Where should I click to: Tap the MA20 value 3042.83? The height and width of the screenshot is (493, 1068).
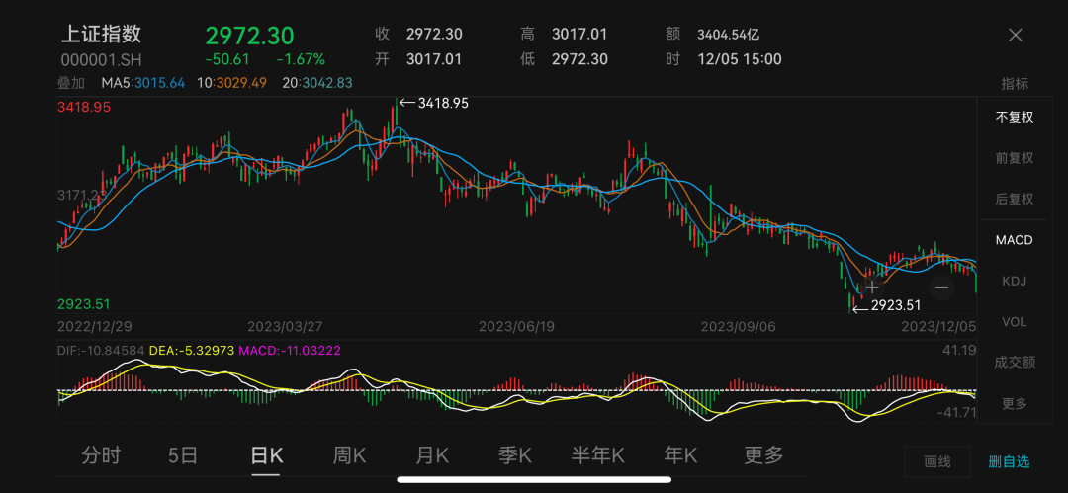pos(327,83)
